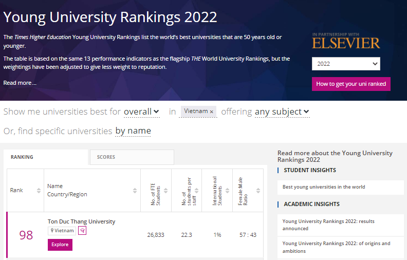Switch to the Scores tab

click(x=132, y=157)
